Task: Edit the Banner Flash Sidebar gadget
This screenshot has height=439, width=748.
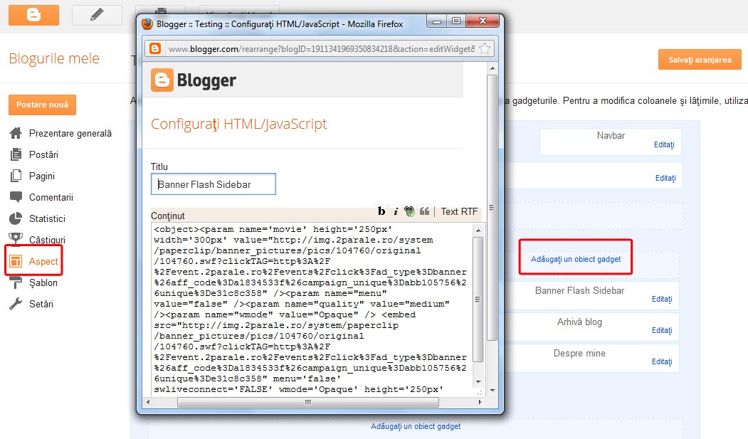Action: [662, 299]
